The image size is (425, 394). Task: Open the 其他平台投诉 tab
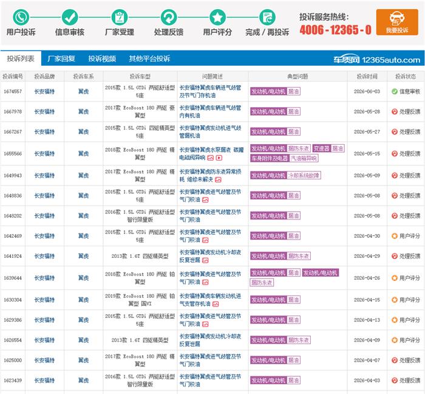coord(149,58)
